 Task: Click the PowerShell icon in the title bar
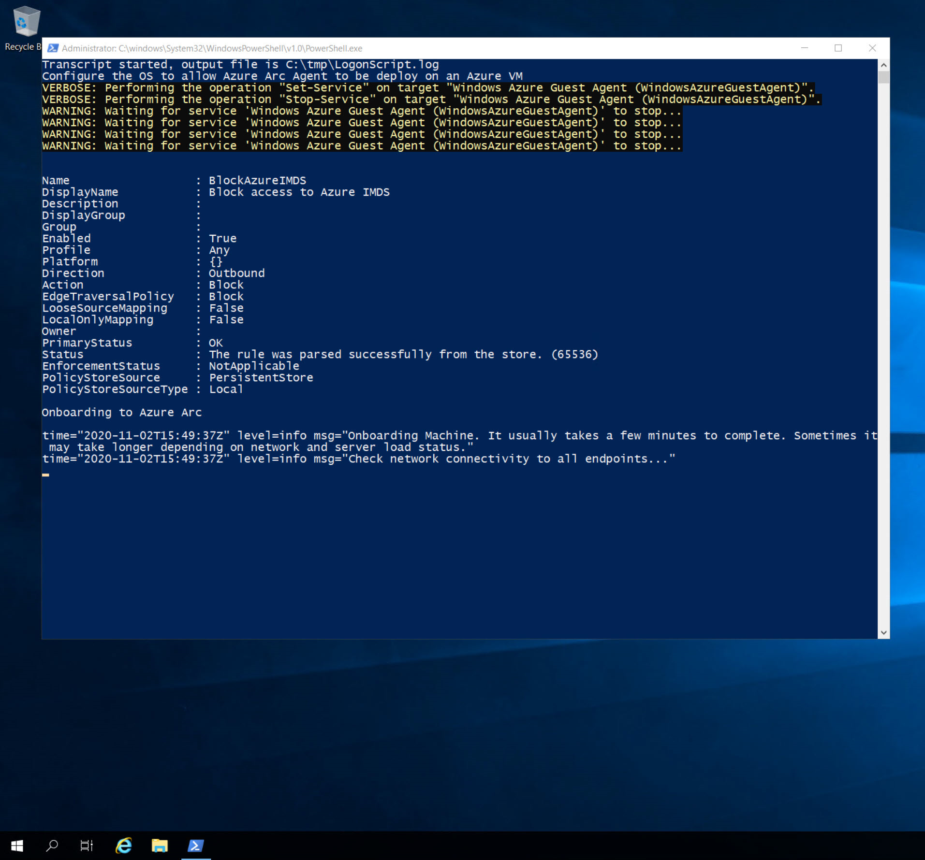pyautogui.click(x=53, y=48)
